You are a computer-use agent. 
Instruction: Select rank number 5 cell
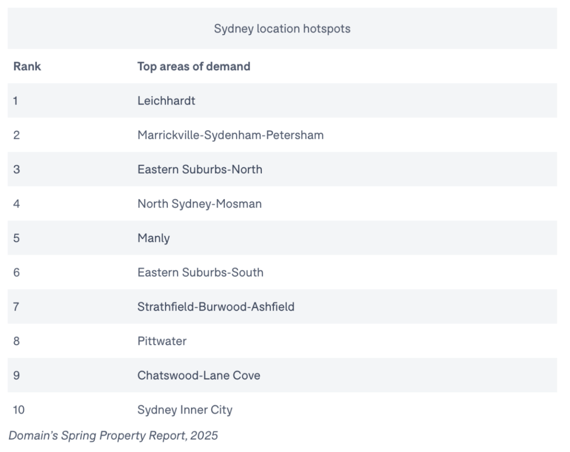point(16,238)
